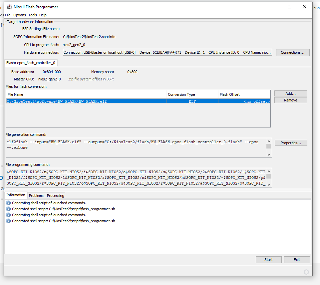Click the <no offset> flash offset cell
320x285 pixels.
tap(244, 101)
